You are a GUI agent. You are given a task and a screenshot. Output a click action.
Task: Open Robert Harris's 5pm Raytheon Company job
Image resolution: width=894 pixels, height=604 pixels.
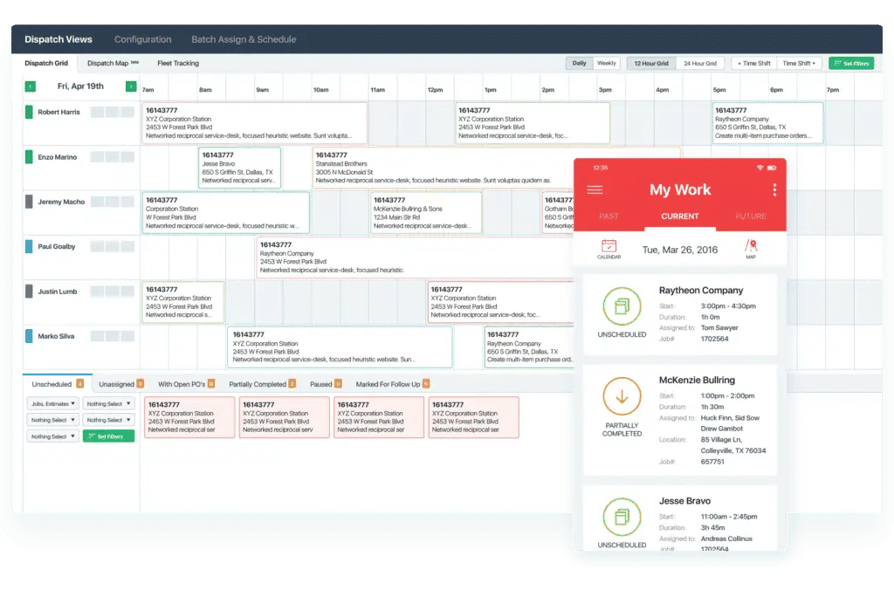pyautogui.click(x=767, y=123)
